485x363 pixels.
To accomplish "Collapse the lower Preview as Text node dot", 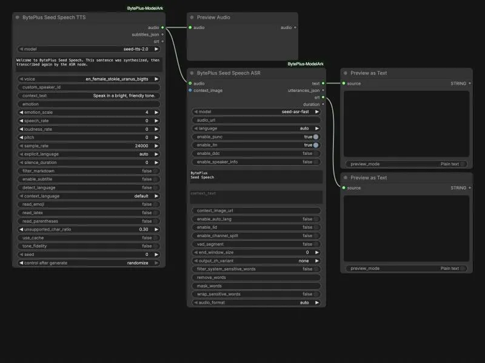I will pos(346,177).
